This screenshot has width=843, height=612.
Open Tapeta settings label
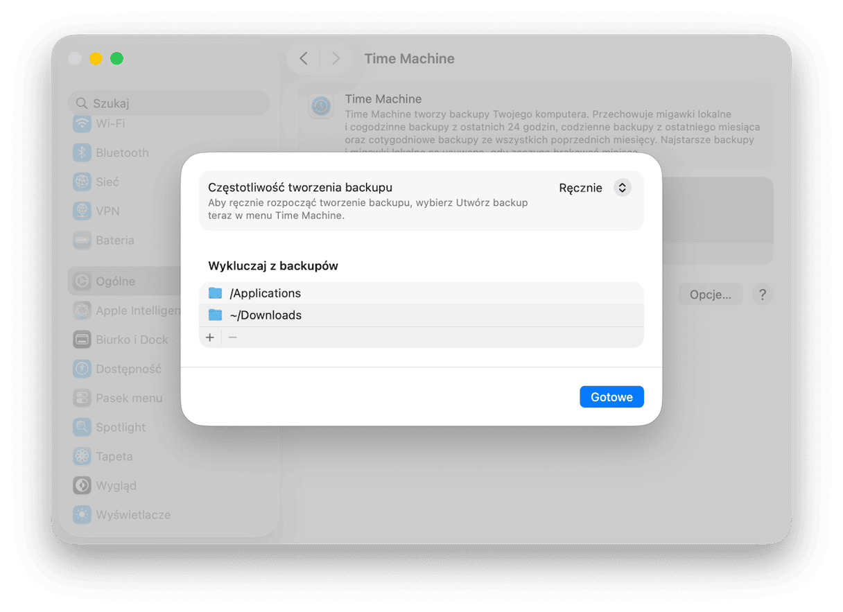pos(114,457)
